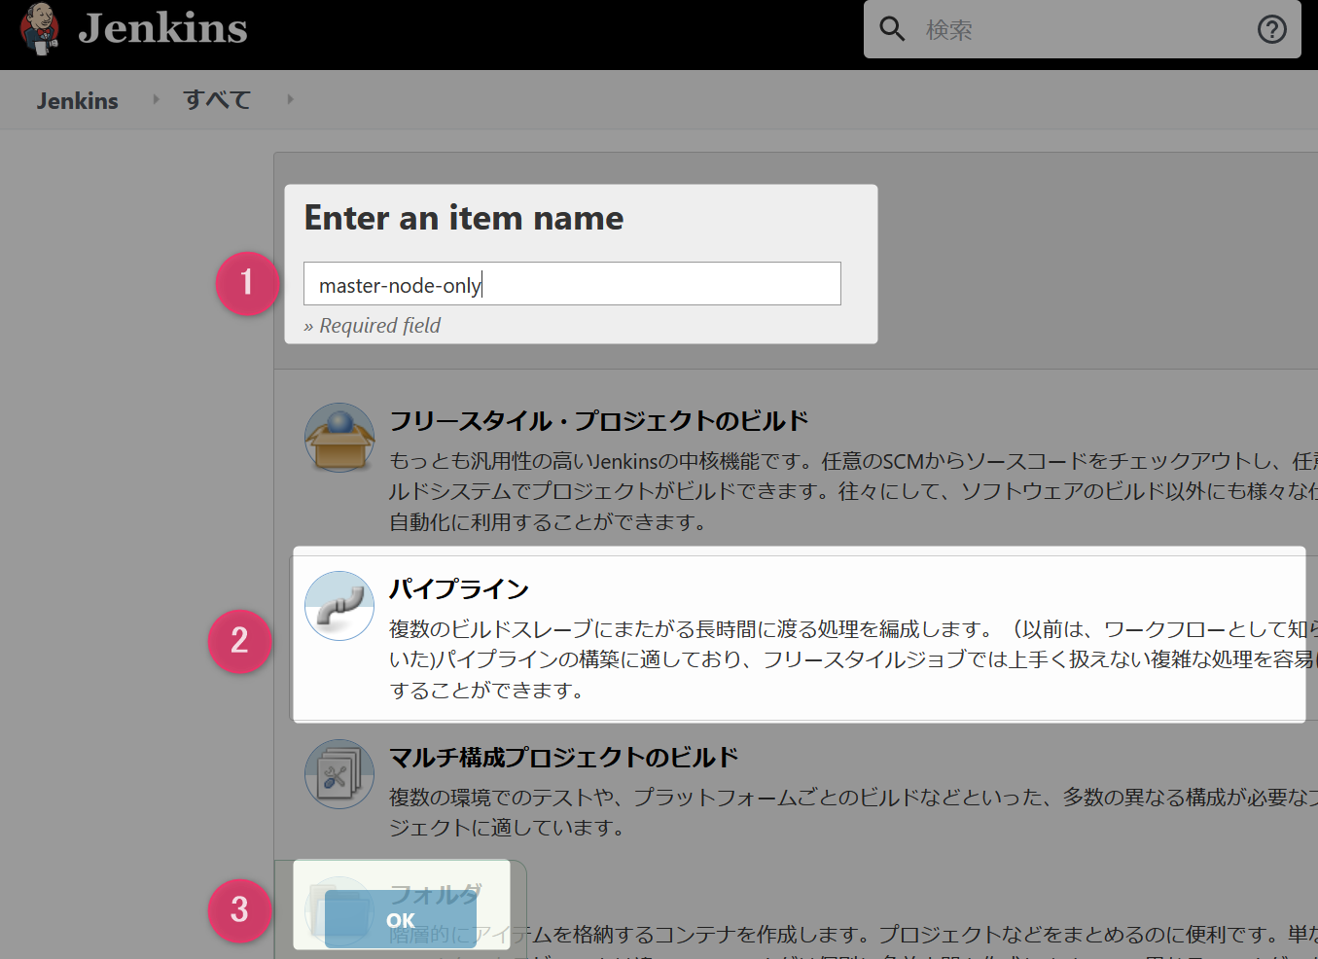Expand the arrow after すべて breadcrumb
This screenshot has width=1318, height=959.
click(x=290, y=99)
